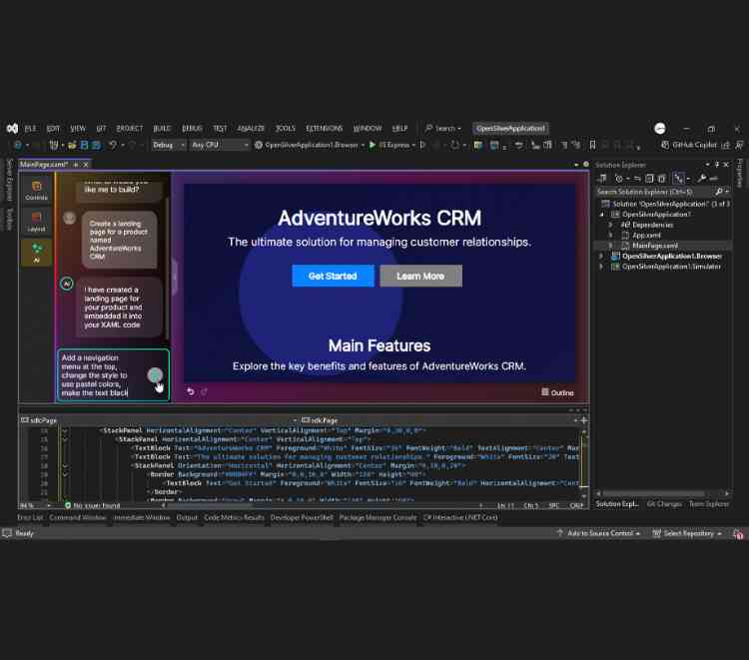Click the bookmark toolbar icon
This screenshot has width=749, height=660.
pyautogui.click(x=592, y=145)
